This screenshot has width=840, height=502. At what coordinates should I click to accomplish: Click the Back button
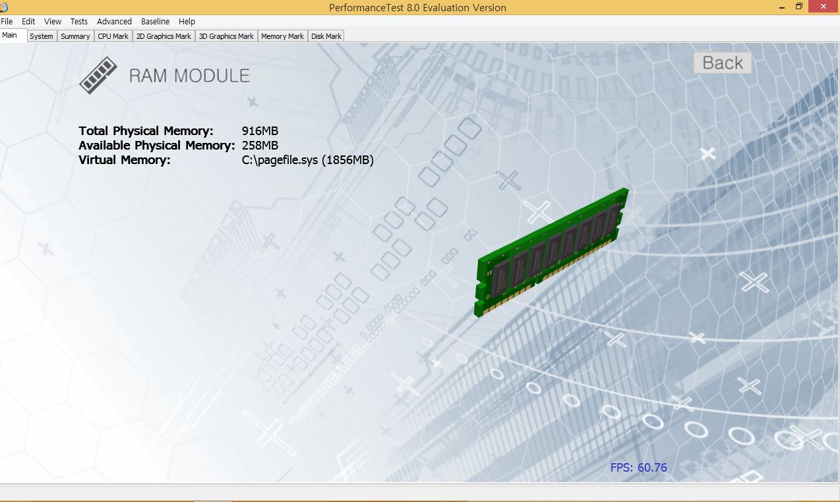tap(723, 63)
